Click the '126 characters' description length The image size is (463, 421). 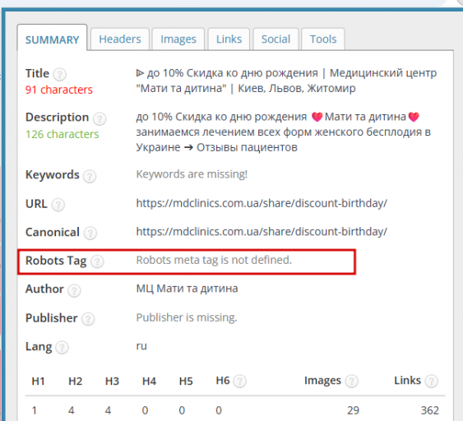tap(62, 134)
